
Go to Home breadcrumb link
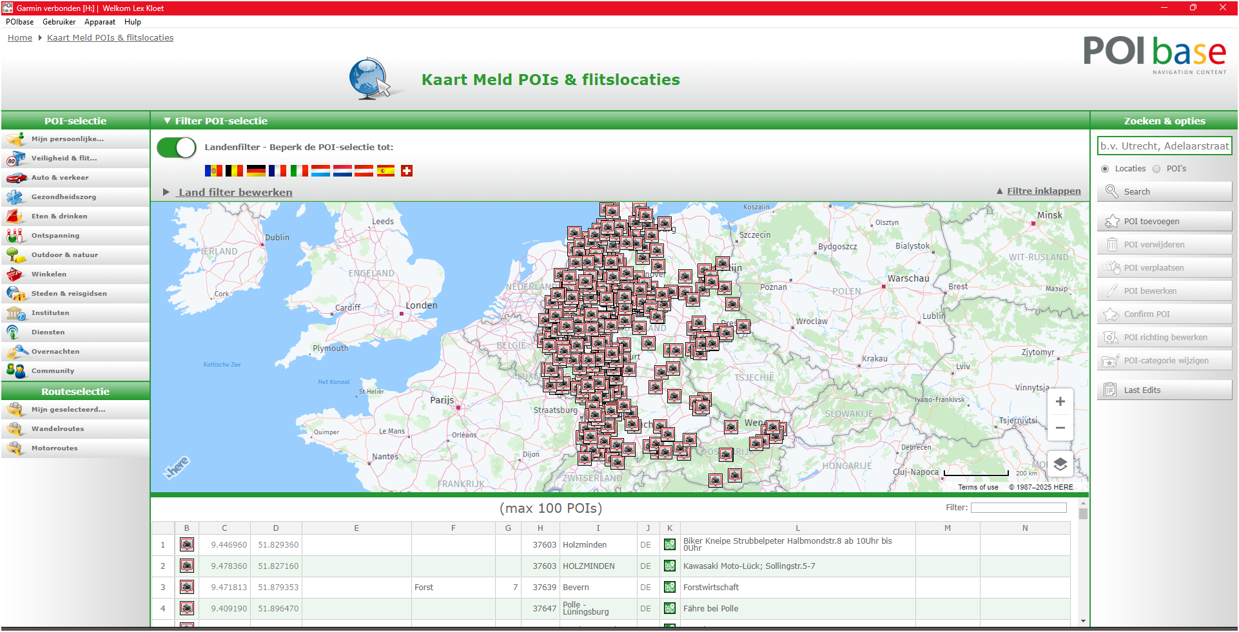20,38
